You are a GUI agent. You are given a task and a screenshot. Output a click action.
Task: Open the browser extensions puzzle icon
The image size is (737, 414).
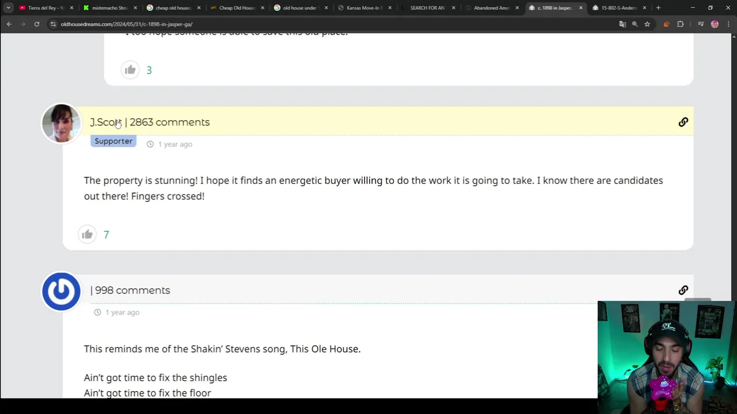[x=680, y=24]
